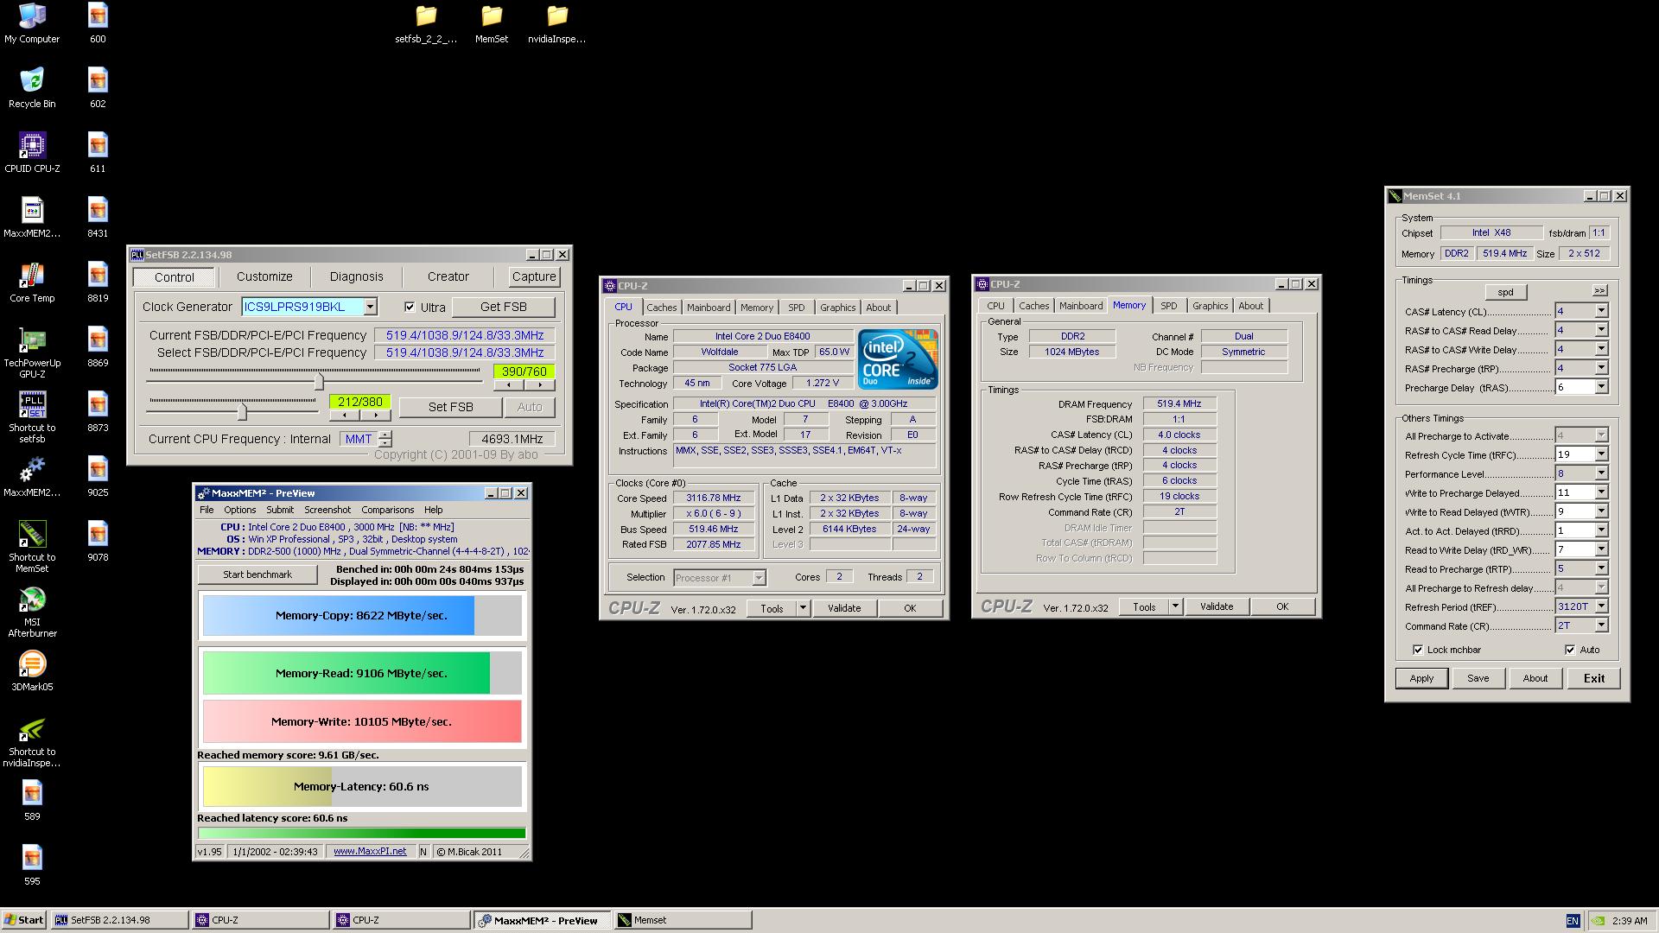
Task: Open Shortcut to setfsb icon
Action: 32,418
